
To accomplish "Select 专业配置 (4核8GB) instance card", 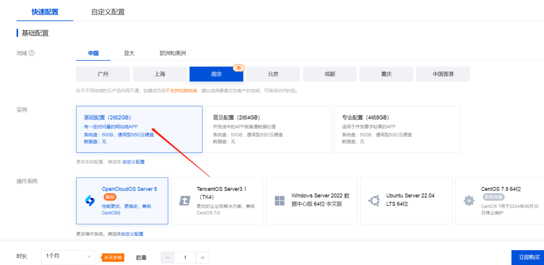I will [397, 129].
